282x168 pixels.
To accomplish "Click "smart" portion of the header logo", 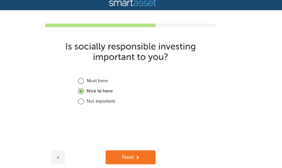I will [121, 3].
